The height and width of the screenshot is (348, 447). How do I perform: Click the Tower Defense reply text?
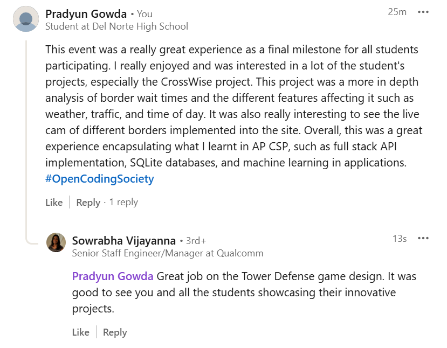coord(244,293)
